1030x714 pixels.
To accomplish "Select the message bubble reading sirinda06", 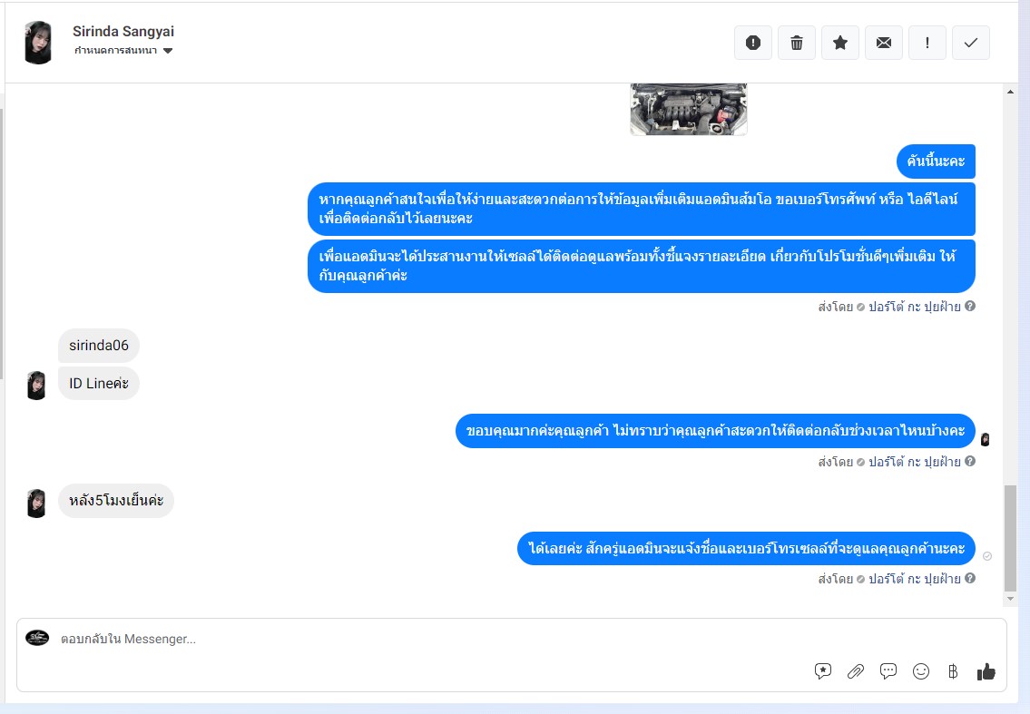I will pos(99,346).
